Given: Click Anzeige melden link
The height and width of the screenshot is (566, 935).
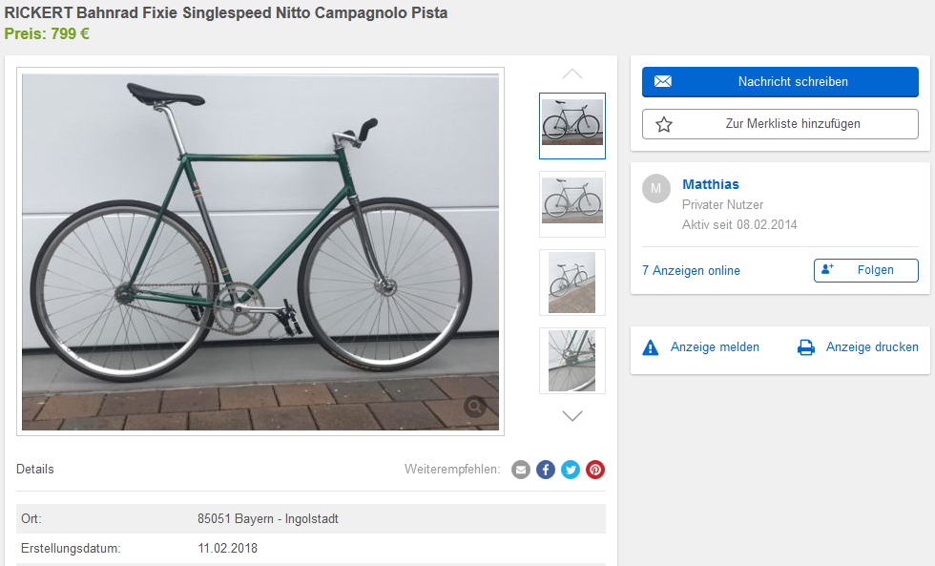Looking at the screenshot, I should coord(715,347).
